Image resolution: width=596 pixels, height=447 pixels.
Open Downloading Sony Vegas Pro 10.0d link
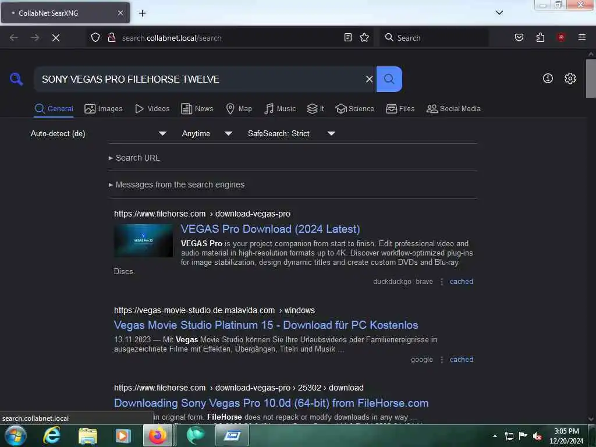point(271,403)
